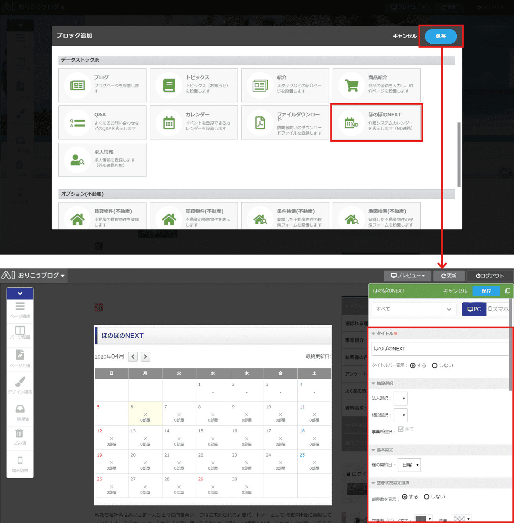514x523 pixels.
Task: Switch to the スマホ tab
Action: click(498, 309)
